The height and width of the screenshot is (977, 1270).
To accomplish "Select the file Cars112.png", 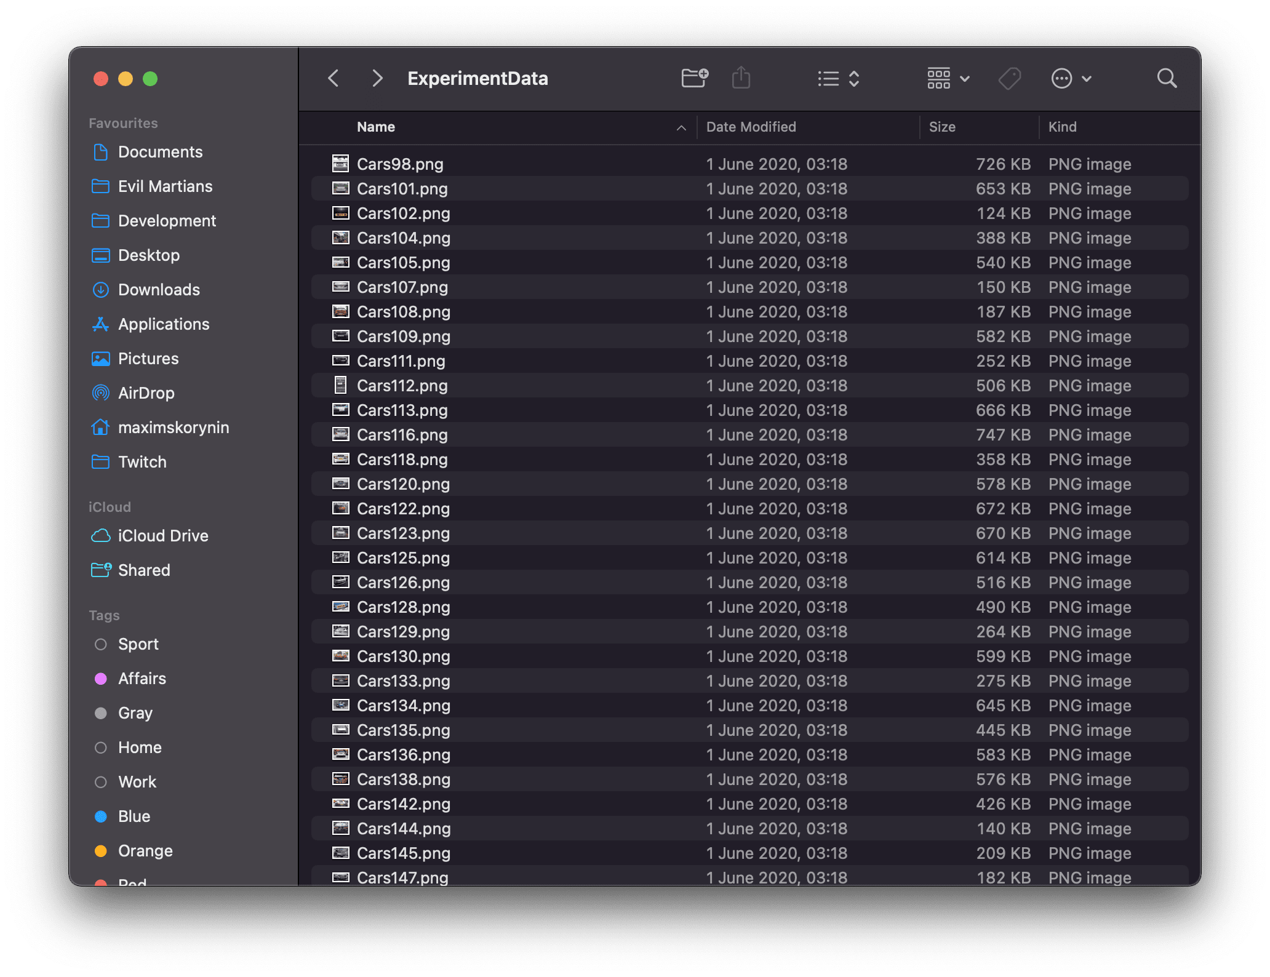I will click(x=402, y=386).
